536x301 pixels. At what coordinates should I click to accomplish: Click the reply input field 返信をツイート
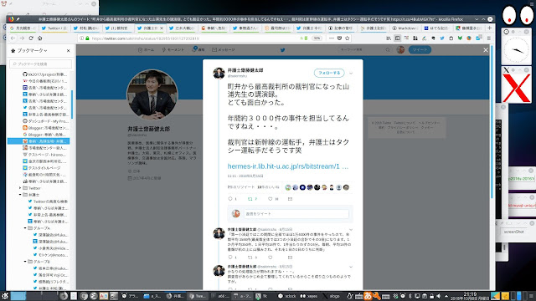(x=296, y=214)
